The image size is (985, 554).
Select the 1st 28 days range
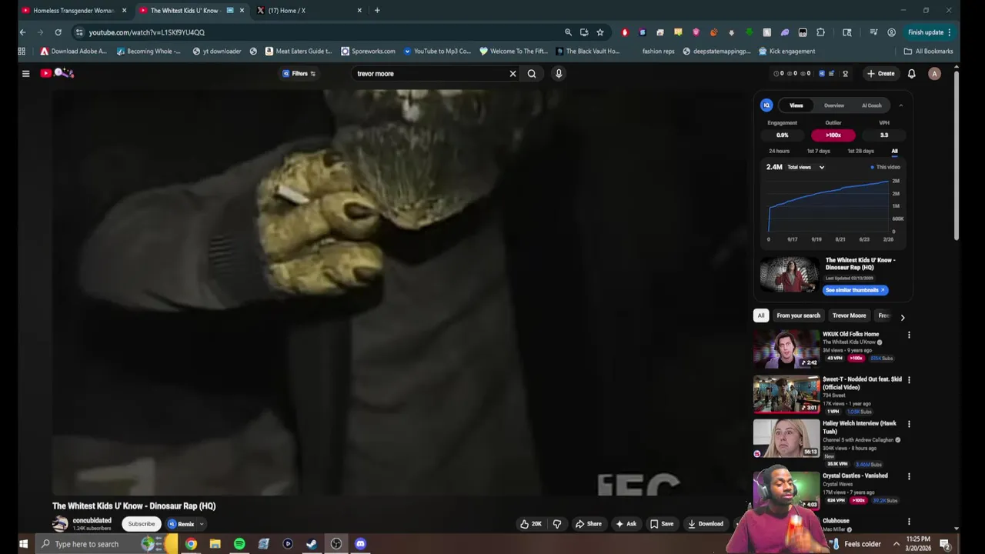click(860, 151)
